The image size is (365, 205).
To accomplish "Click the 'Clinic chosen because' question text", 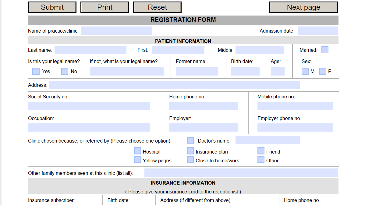I will click(100, 141).
